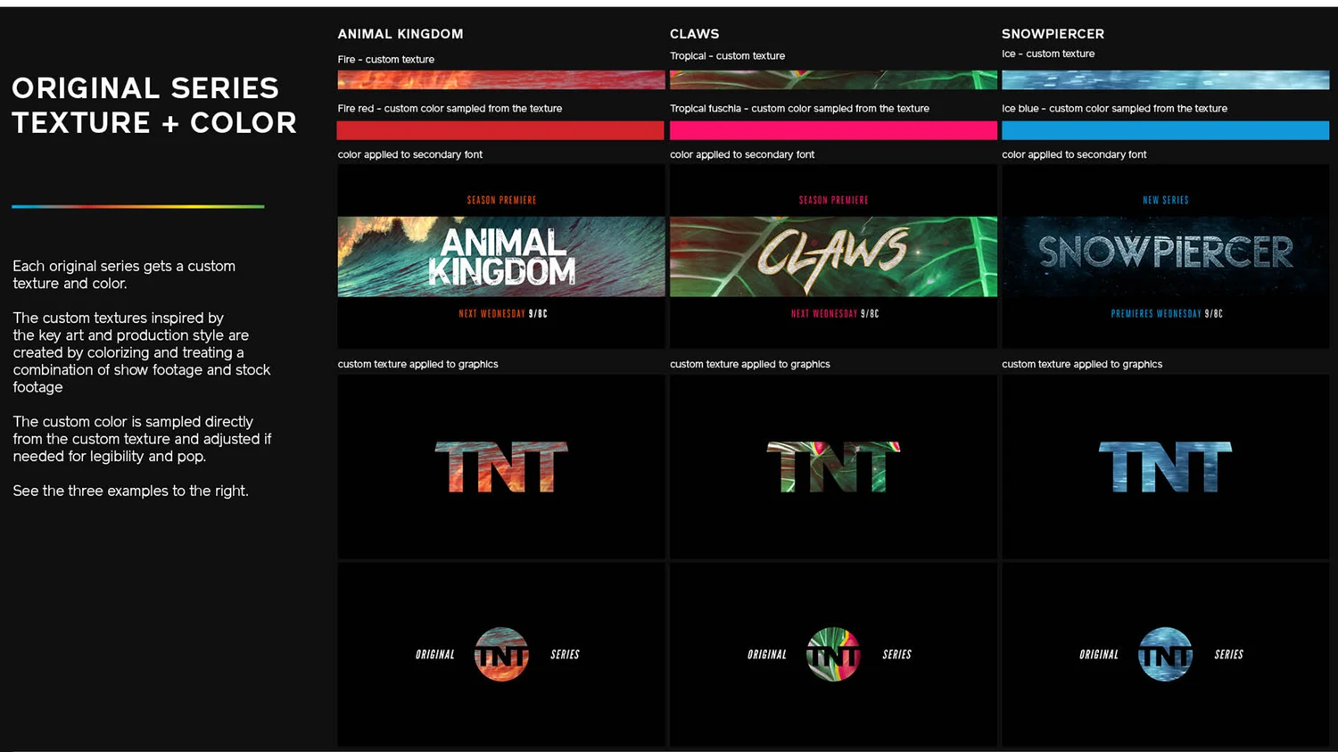Select the Ice blue color swatch
Image resolution: width=1338 pixels, height=752 pixels.
tap(1165, 130)
